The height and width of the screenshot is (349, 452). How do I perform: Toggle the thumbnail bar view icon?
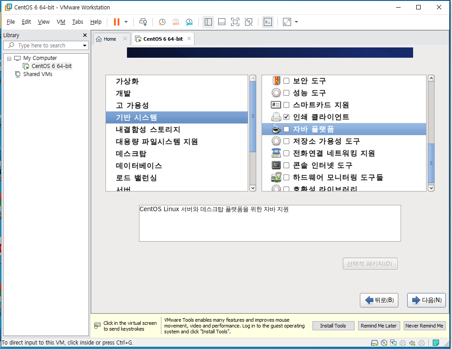coord(222,22)
